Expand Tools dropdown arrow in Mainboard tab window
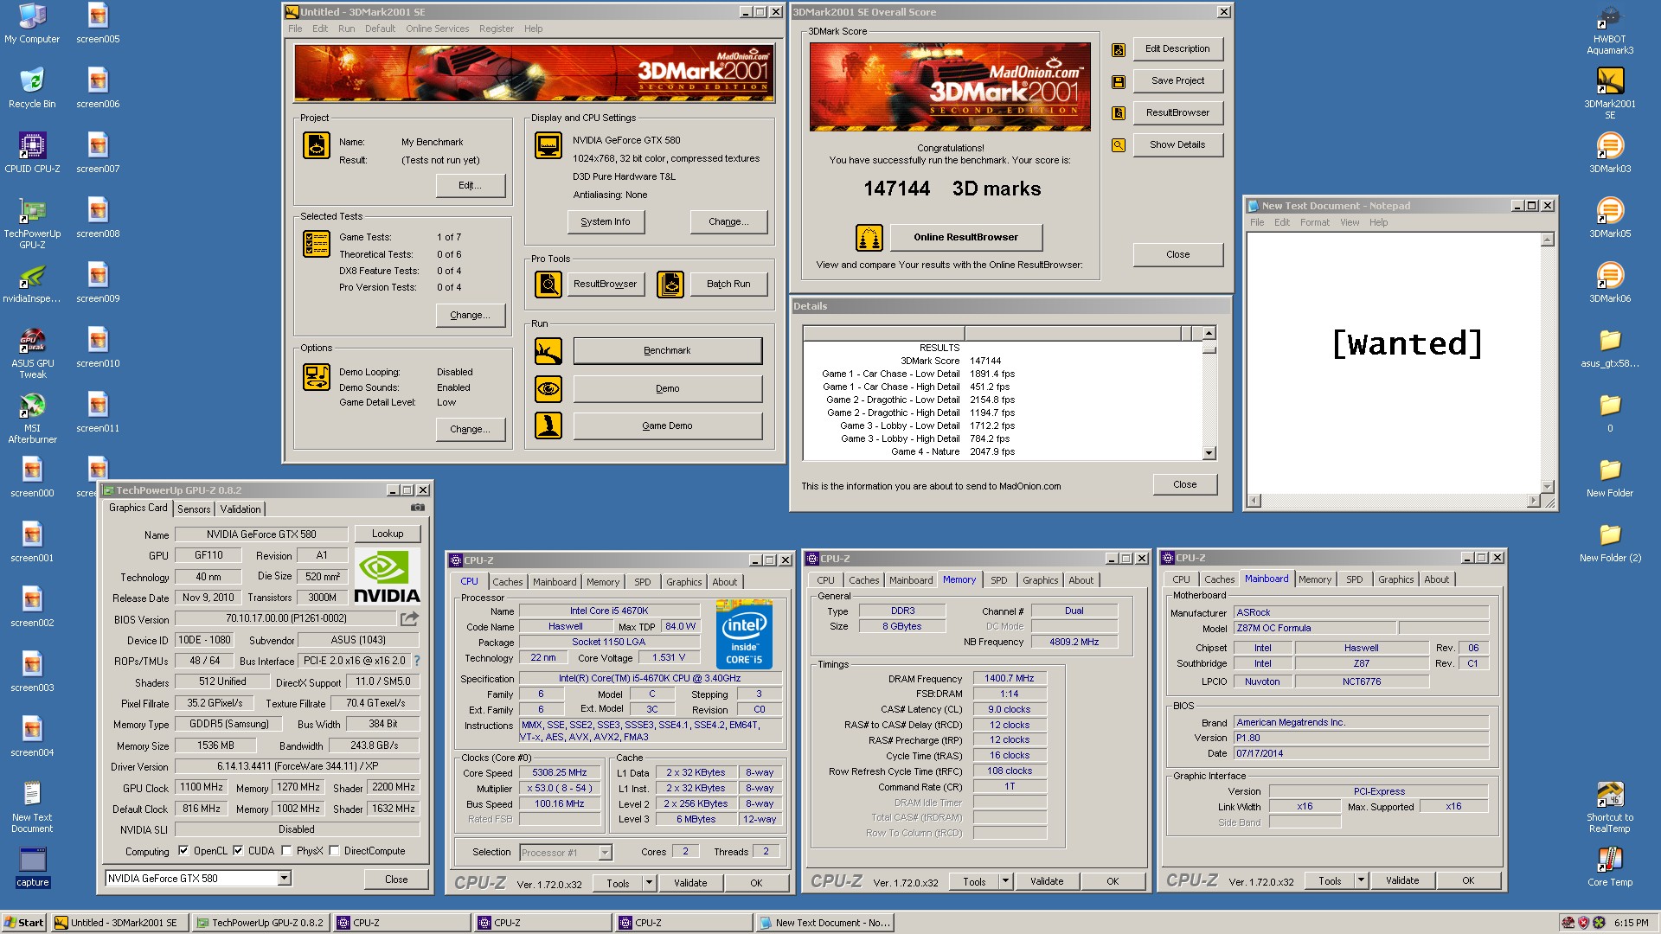Viewport: 1661px width, 934px height. (x=1361, y=880)
